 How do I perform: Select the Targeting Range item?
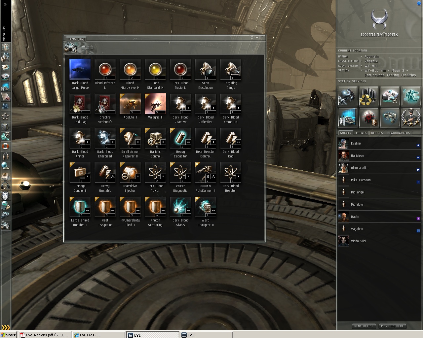click(231, 75)
